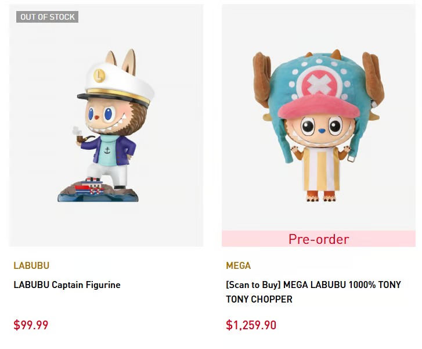The width and height of the screenshot is (422, 349).
Task: Click the $1,259.90 price
Action: click(251, 325)
